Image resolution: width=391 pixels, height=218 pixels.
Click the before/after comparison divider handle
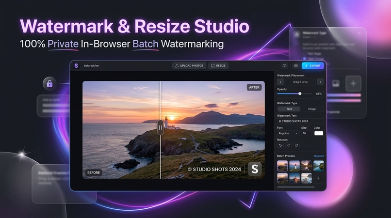[161, 127]
